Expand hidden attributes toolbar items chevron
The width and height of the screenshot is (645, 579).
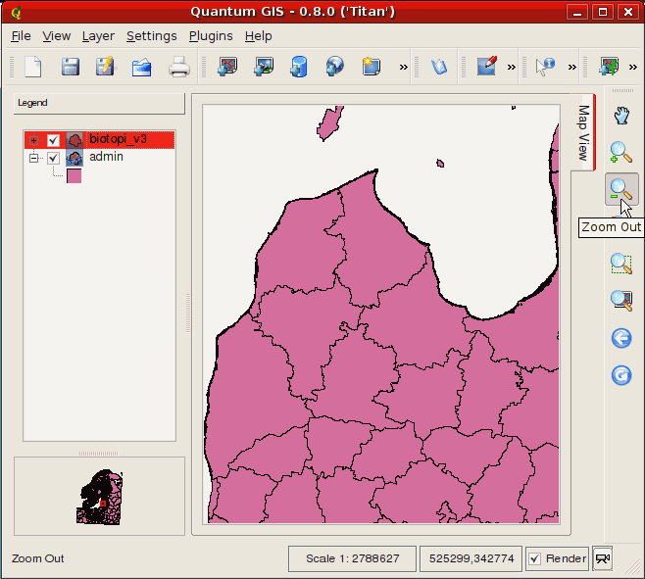571,67
